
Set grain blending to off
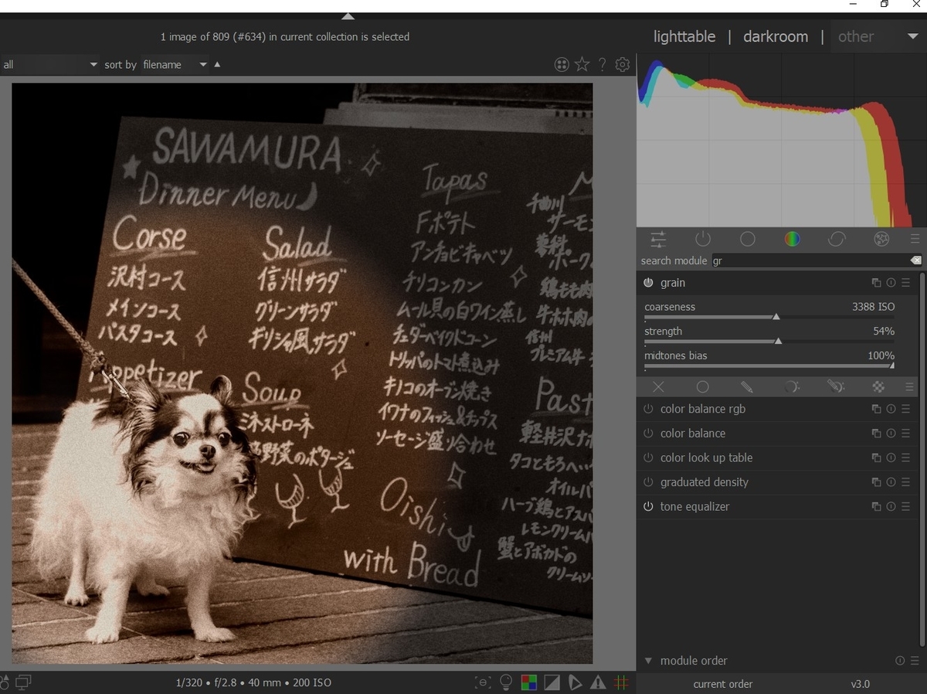pos(658,386)
